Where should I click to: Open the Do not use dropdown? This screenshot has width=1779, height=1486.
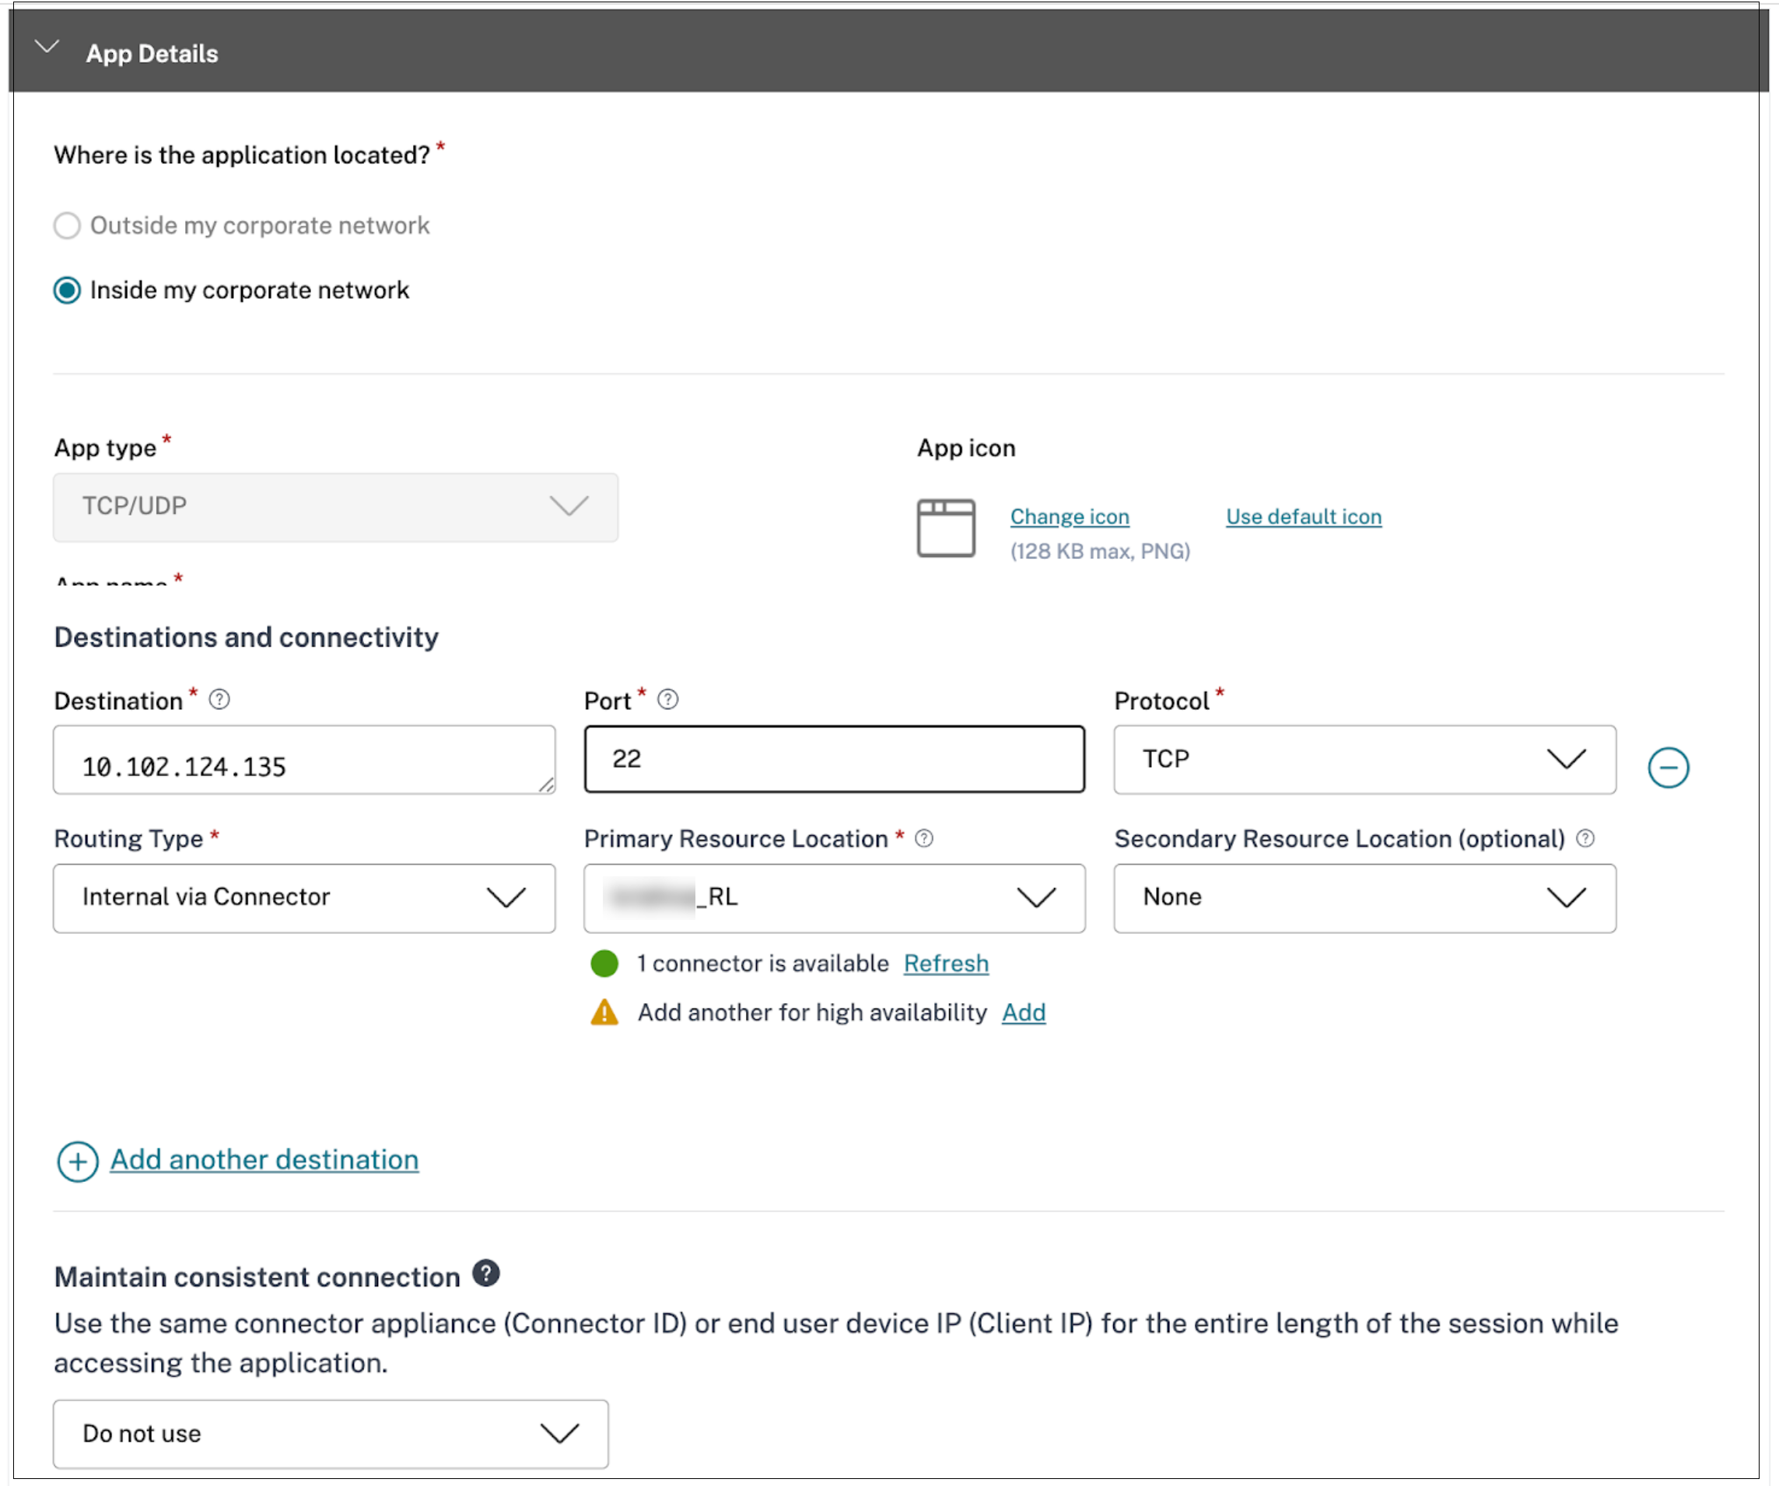click(x=331, y=1433)
